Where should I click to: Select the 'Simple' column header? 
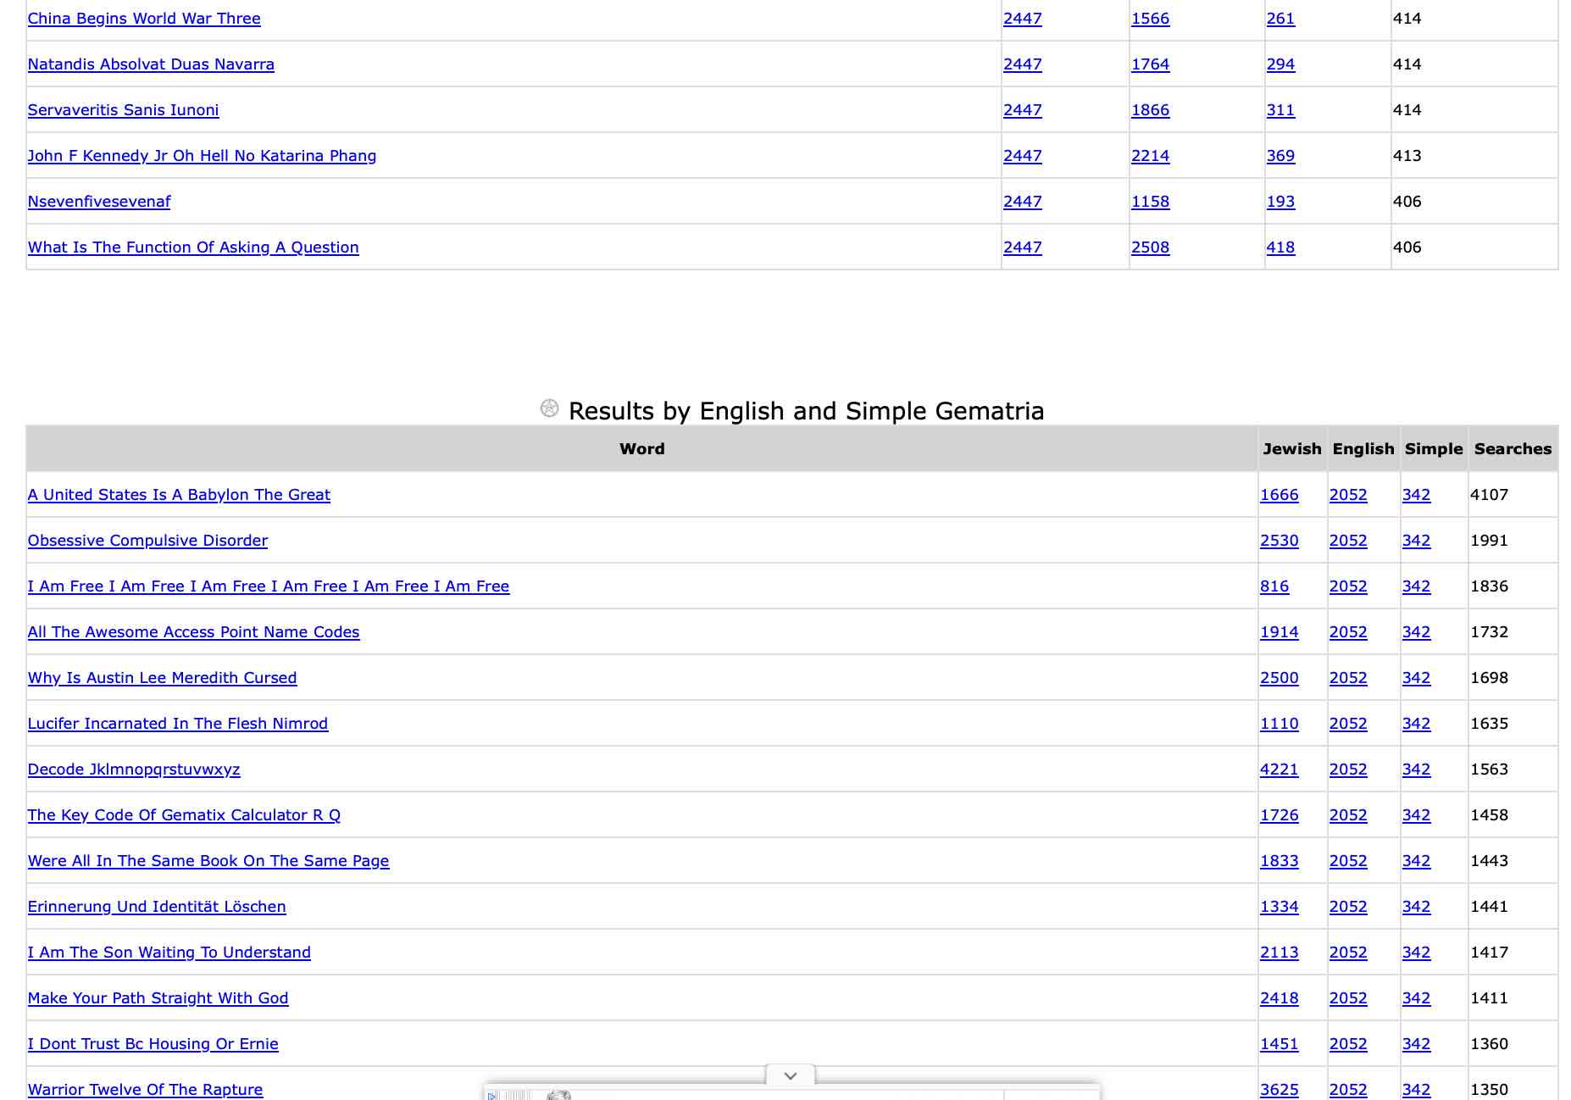pyautogui.click(x=1434, y=449)
